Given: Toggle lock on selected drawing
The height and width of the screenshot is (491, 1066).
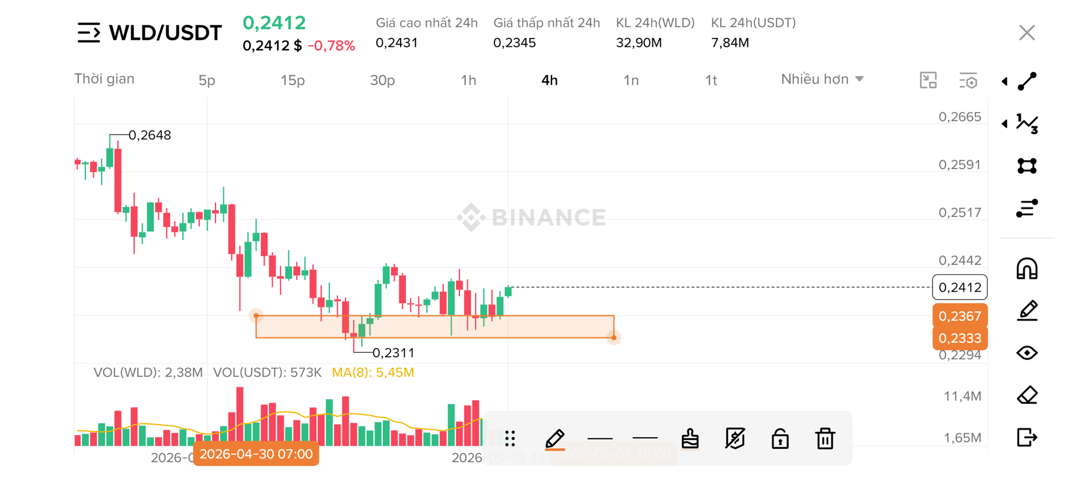Looking at the screenshot, I should coord(780,439).
